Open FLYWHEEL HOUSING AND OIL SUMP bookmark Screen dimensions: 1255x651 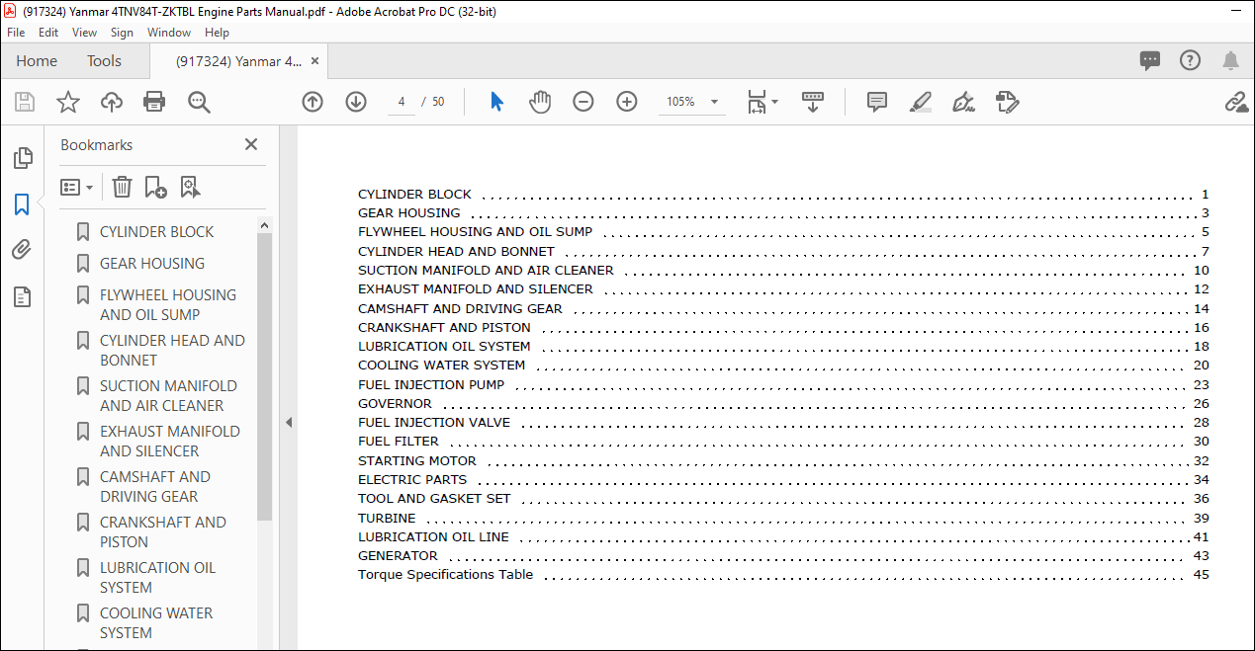pyautogui.click(x=168, y=304)
